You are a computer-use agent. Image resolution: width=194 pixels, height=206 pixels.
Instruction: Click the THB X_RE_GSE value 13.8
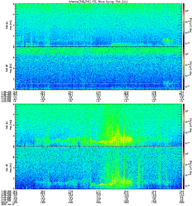tap(154, 92)
